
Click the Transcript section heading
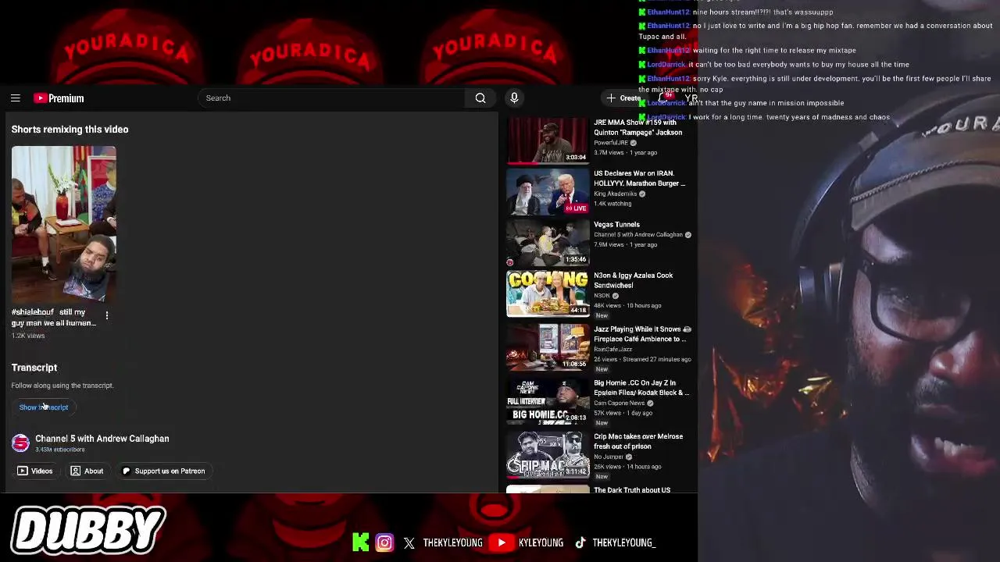pos(34,368)
